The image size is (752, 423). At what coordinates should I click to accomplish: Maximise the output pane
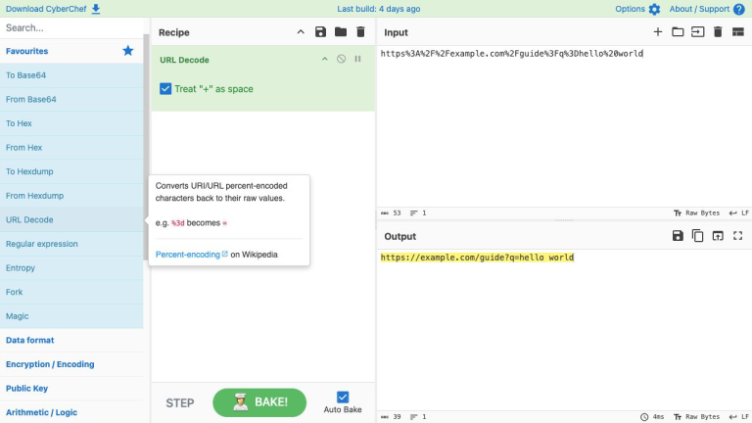click(x=738, y=235)
